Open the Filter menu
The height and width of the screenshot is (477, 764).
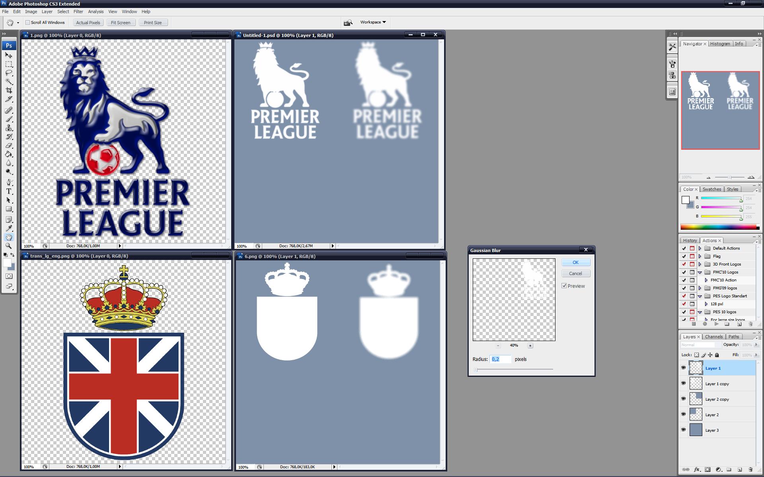pyautogui.click(x=78, y=12)
